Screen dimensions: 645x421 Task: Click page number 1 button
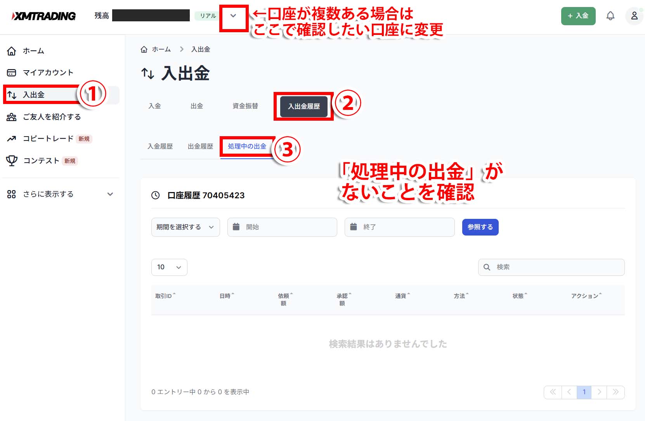tap(584, 392)
